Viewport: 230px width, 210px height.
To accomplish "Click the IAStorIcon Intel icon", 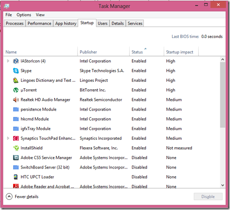I will pyautogui.click(x=16, y=61).
